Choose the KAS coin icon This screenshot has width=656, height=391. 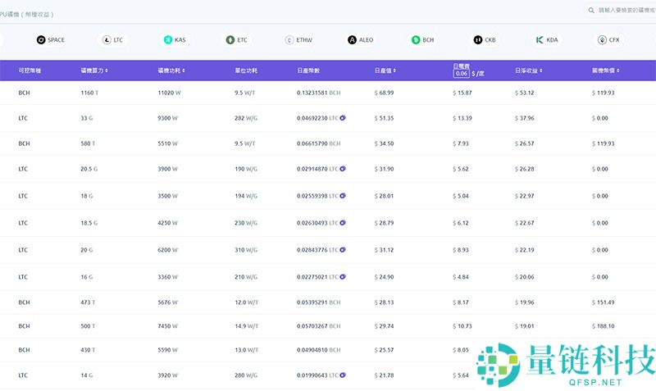(168, 39)
